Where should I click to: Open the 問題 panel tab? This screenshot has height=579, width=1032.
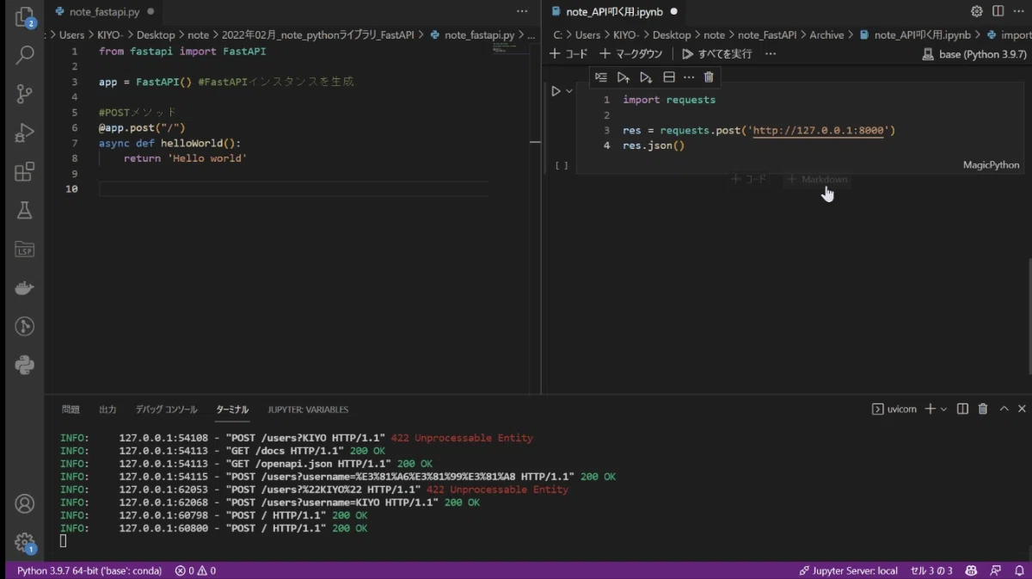(x=71, y=410)
